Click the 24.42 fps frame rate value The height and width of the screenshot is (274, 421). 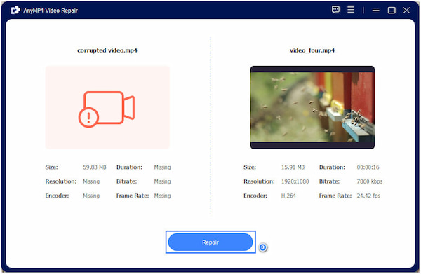[368, 196]
